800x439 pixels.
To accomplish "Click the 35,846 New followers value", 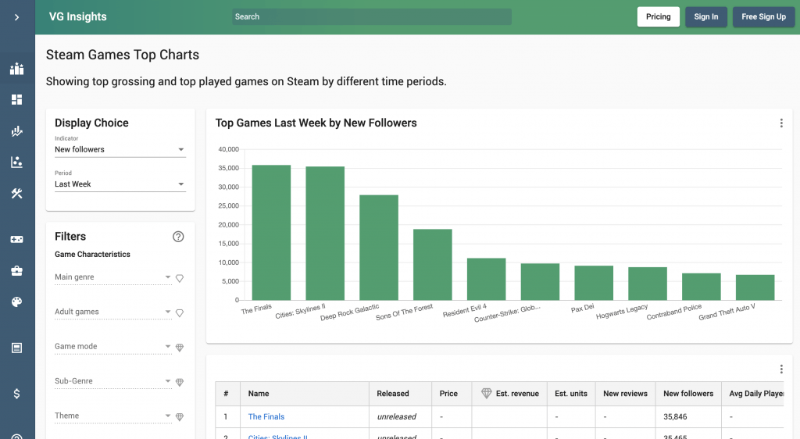I will [675, 416].
